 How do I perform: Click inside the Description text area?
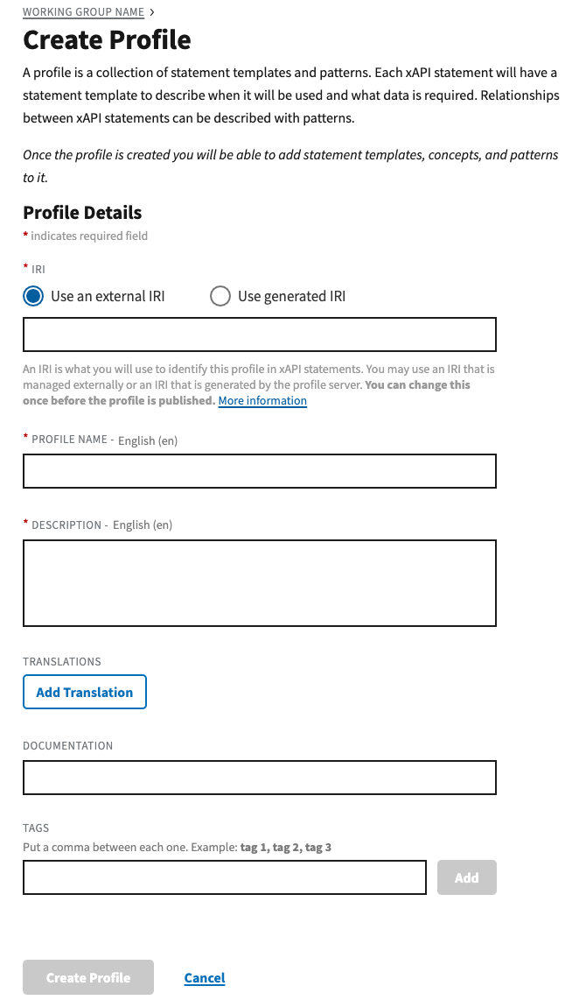tap(259, 583)
